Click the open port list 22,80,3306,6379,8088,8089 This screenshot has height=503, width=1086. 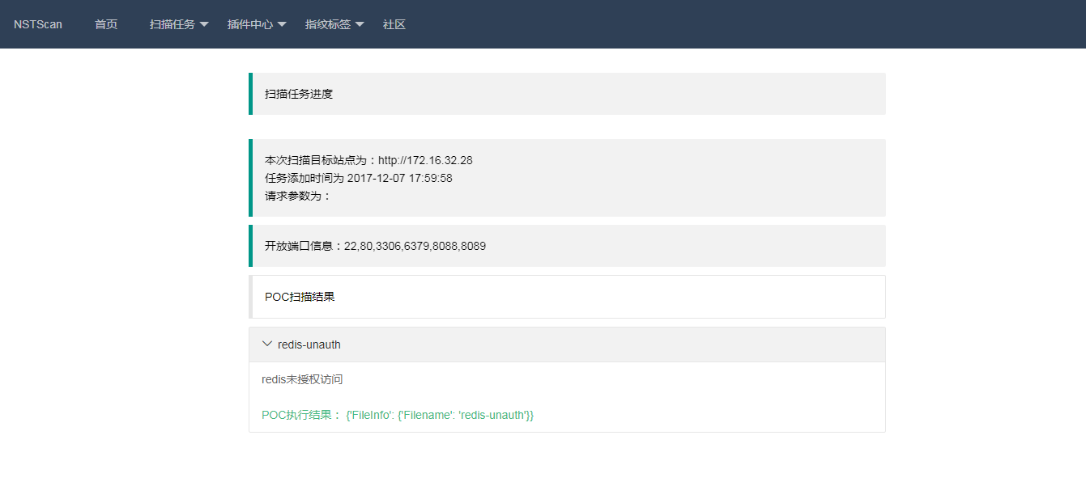(x=415, y=246)
